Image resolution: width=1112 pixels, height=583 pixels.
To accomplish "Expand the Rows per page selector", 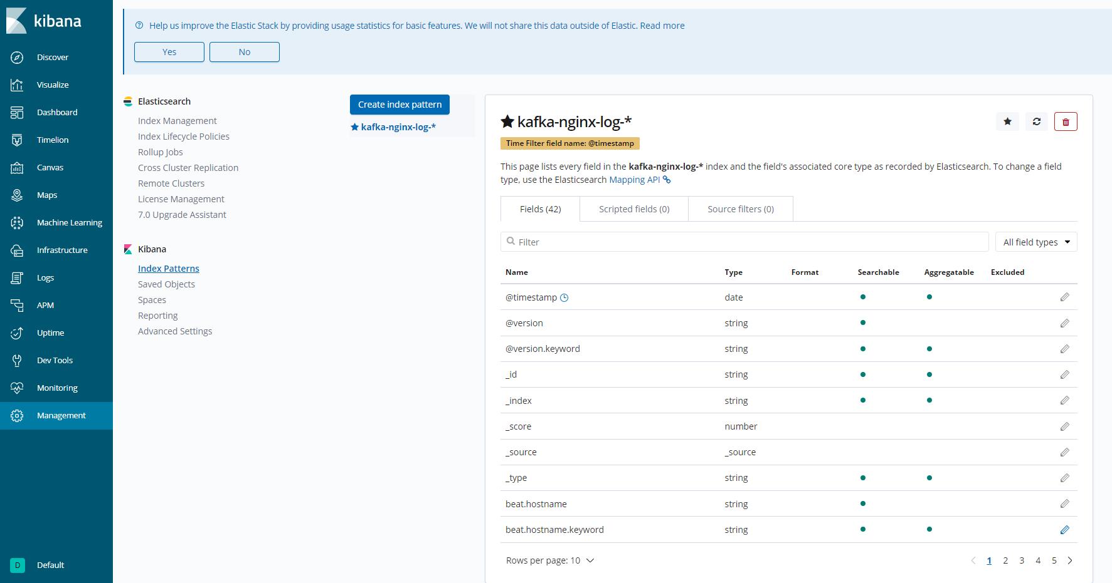I will [x=550, y=560].
